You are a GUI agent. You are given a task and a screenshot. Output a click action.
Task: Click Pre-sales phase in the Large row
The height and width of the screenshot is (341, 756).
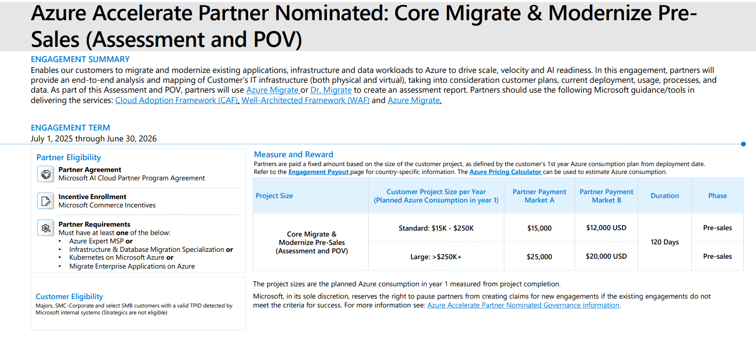(x=718, y=256)
